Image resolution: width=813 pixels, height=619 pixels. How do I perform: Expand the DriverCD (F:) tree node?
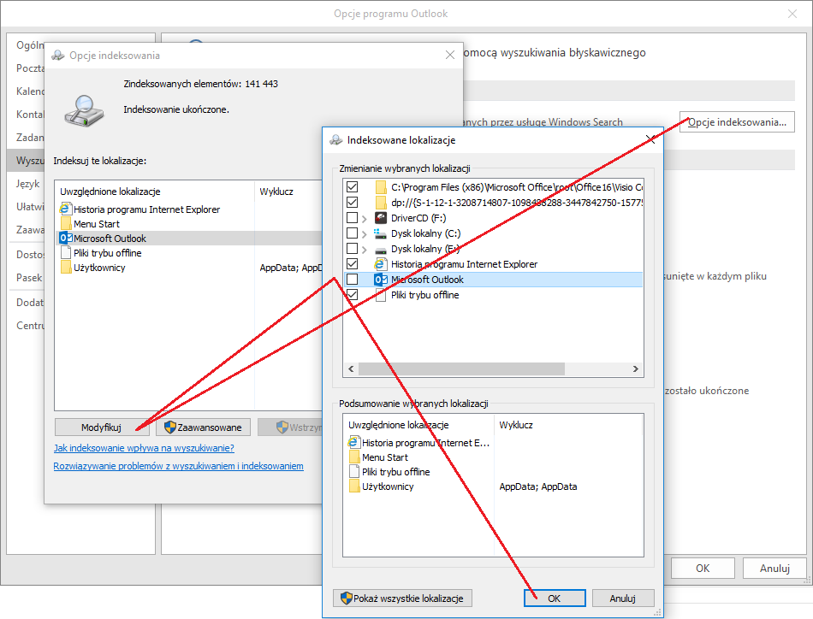365,219
